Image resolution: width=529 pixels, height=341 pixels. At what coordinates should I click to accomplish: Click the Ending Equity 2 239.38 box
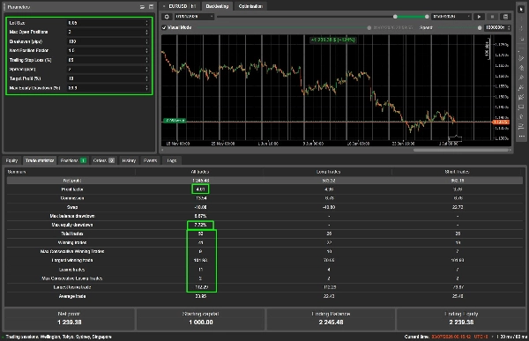(x=461, y=319)
